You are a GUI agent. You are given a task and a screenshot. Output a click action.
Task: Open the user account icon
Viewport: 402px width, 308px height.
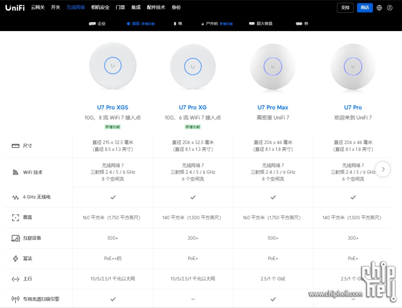[x=390, y=8]
